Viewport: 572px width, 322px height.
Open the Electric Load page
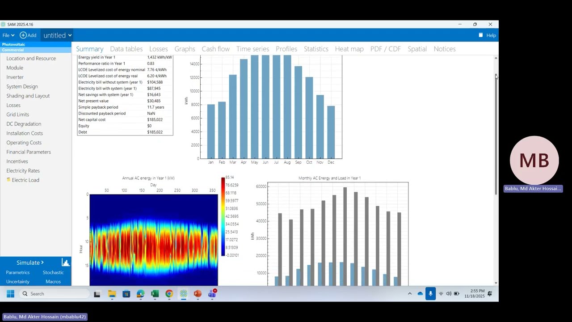coord(25,180)
